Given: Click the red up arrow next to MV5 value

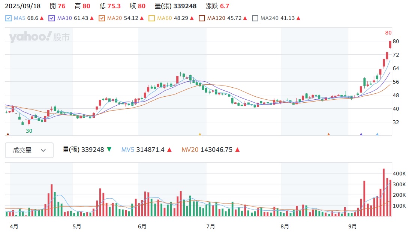Looking at the screenshot, I should coord(169,150).
